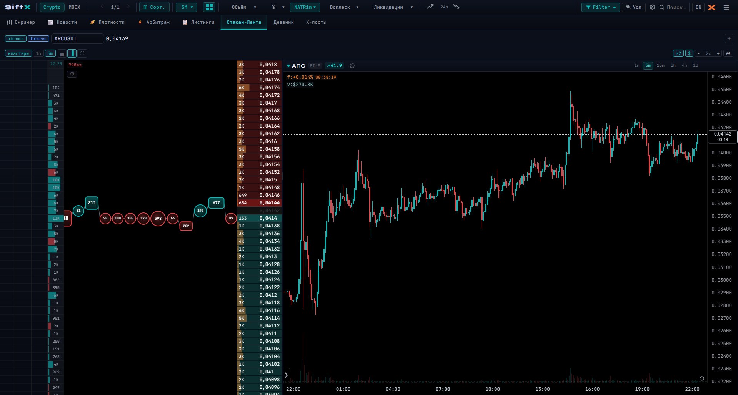Open settings gear next to Усл button
The image size is (738, 395).
coord(652,7)
